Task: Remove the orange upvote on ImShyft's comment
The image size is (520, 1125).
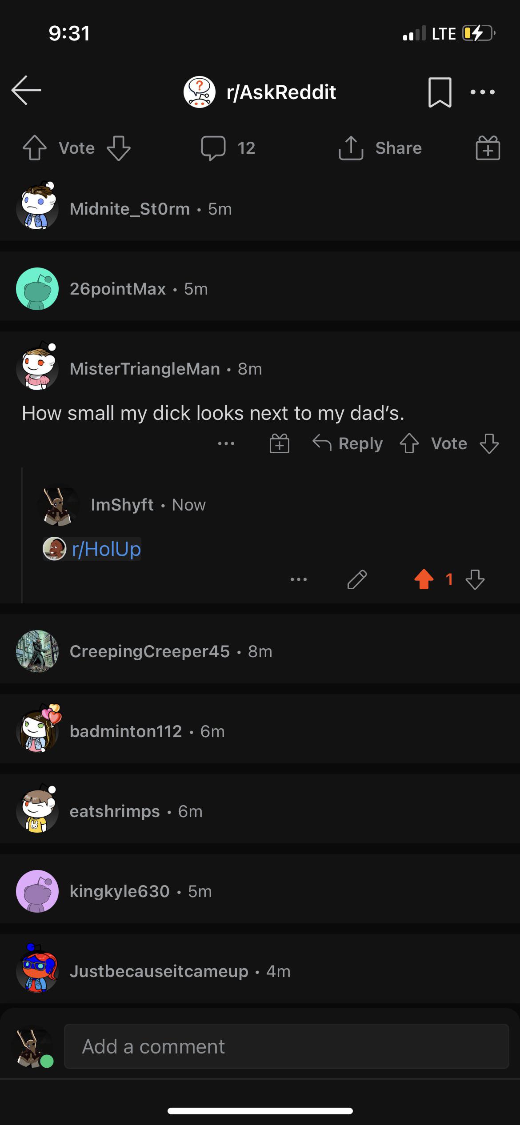Action: pyautogui.click(x=424, y=579)
